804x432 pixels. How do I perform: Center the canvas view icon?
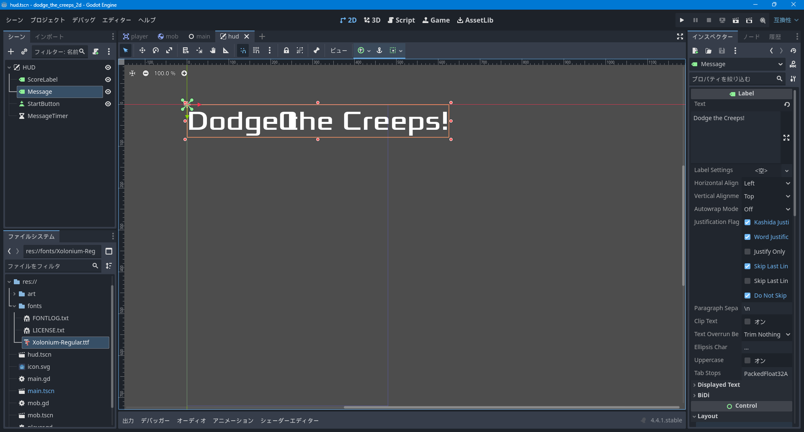tap(132, 73)
